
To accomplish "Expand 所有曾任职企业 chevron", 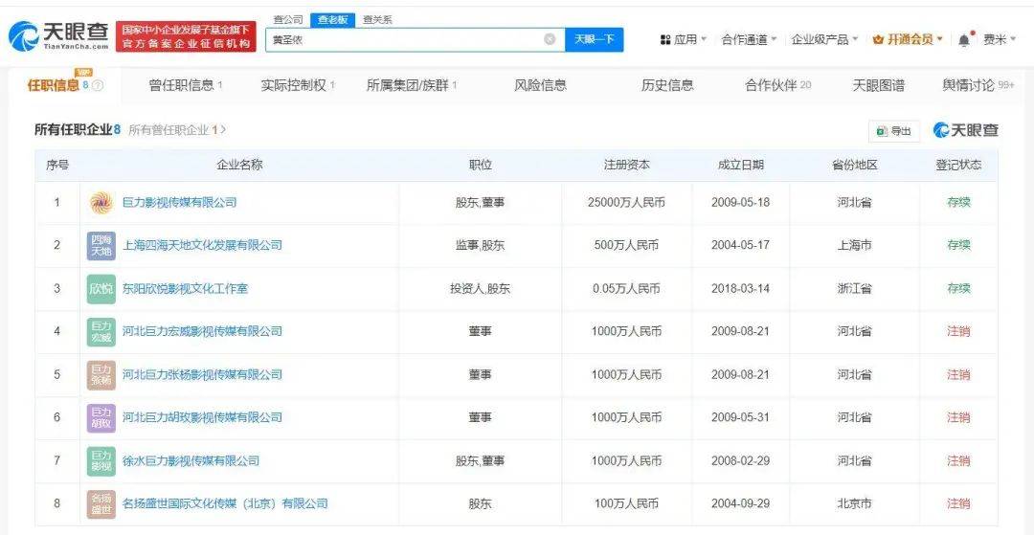I will [x=223, y=130].
